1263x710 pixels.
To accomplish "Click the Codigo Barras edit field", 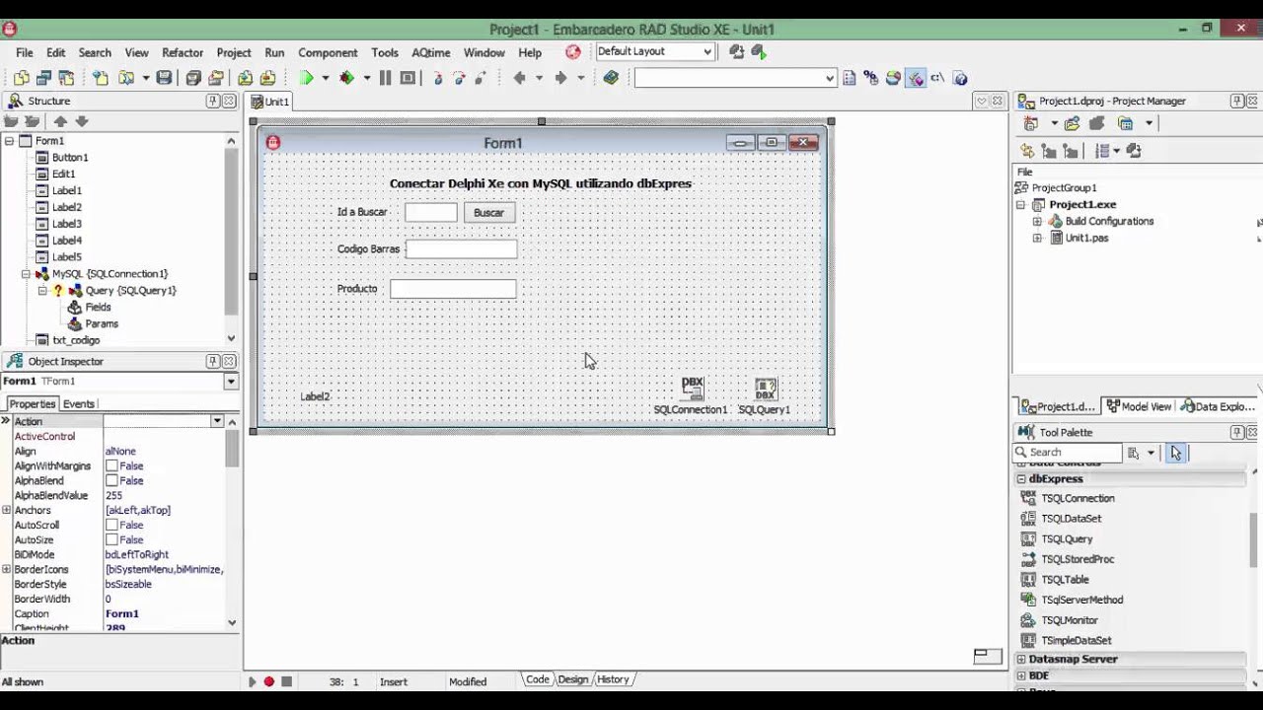I will coord(461,248).
